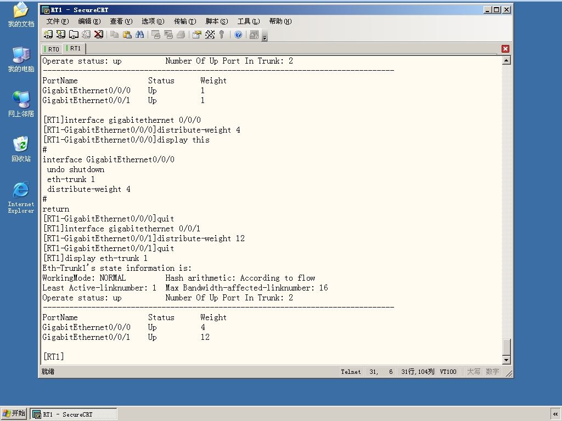The height and width of the screenshot is (421, 562).
Task: Click the grayed printer icon
Action: 181,35
